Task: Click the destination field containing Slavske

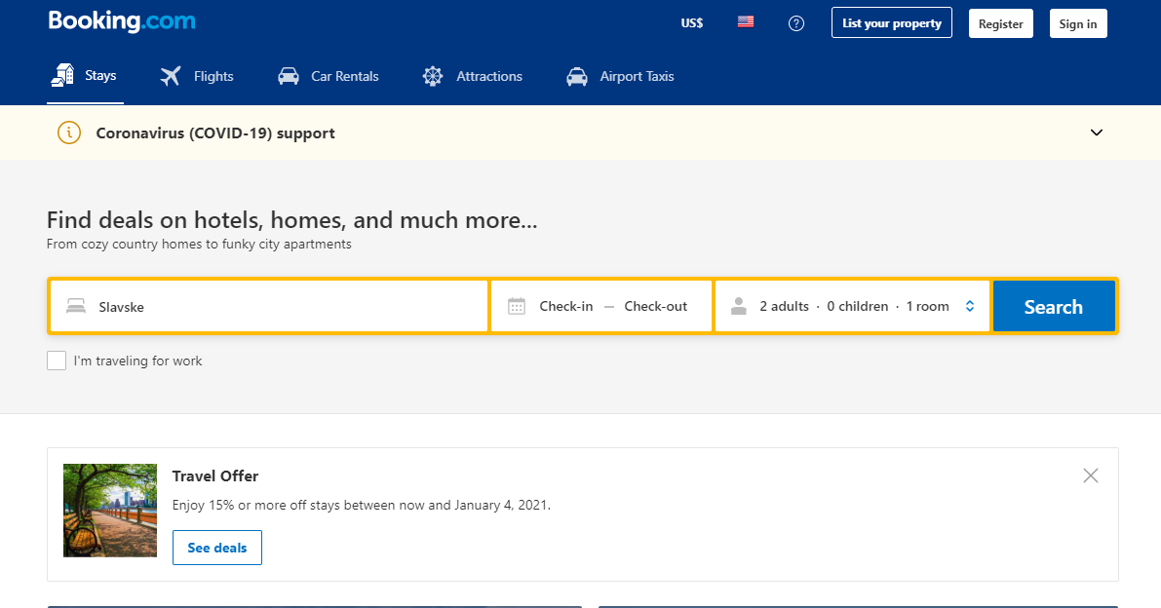Action: point(269,306)
